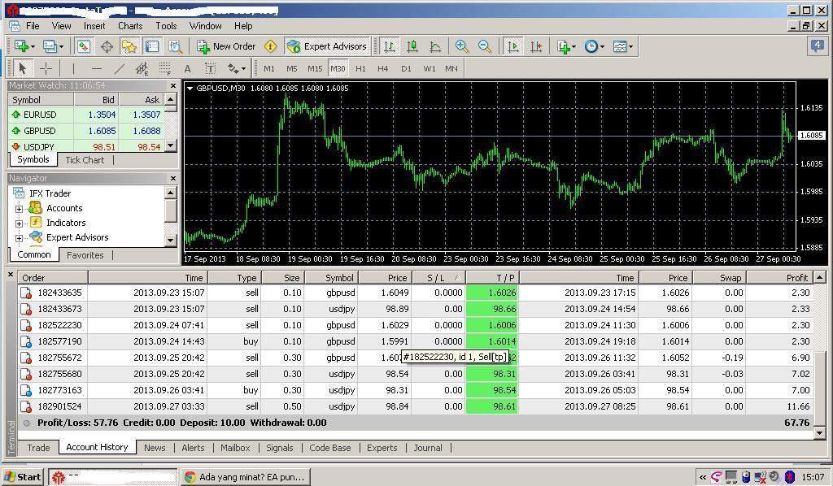The width and height of the screenshot is (833, 486).
Task: Open MetaEditor yellow diamond icon
Action: coord(270,46)
